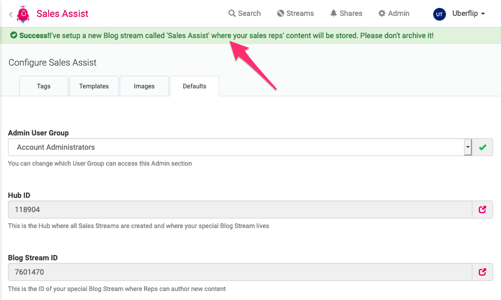Screen dimensions: 501x300
Task: Open the Admin section
Action: [x=393, y=13]
